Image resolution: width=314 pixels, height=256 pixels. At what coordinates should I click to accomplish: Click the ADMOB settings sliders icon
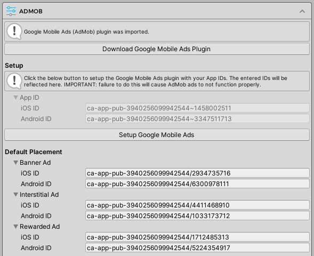11,11
